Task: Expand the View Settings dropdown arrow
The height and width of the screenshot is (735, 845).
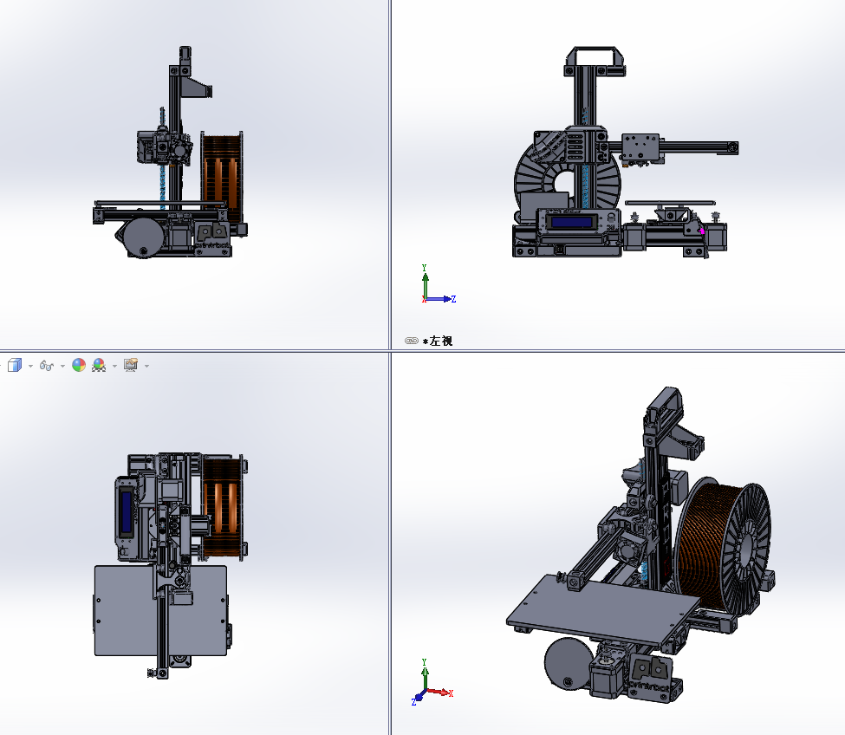Action: pyautogui.click(x=146, y=366)
